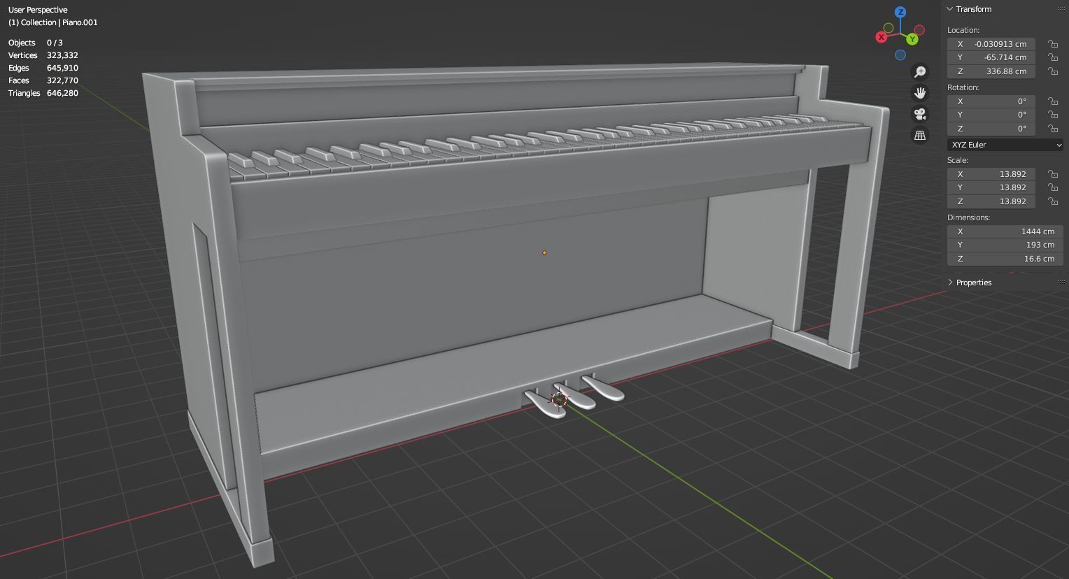
Task: Click the Triangles count 646,280
Action: [x=62, y=93]
